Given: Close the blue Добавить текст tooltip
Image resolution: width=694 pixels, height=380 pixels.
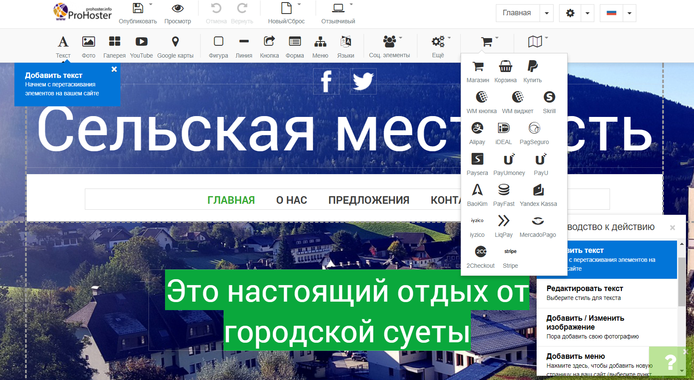Looking at the screenshot, I should coord(114,69).
